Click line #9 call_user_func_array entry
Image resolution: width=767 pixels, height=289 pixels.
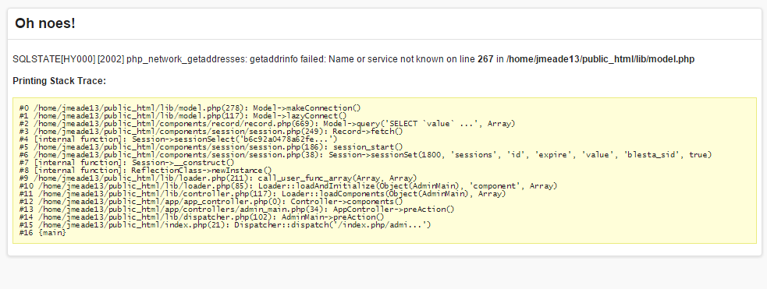(218, 178)
